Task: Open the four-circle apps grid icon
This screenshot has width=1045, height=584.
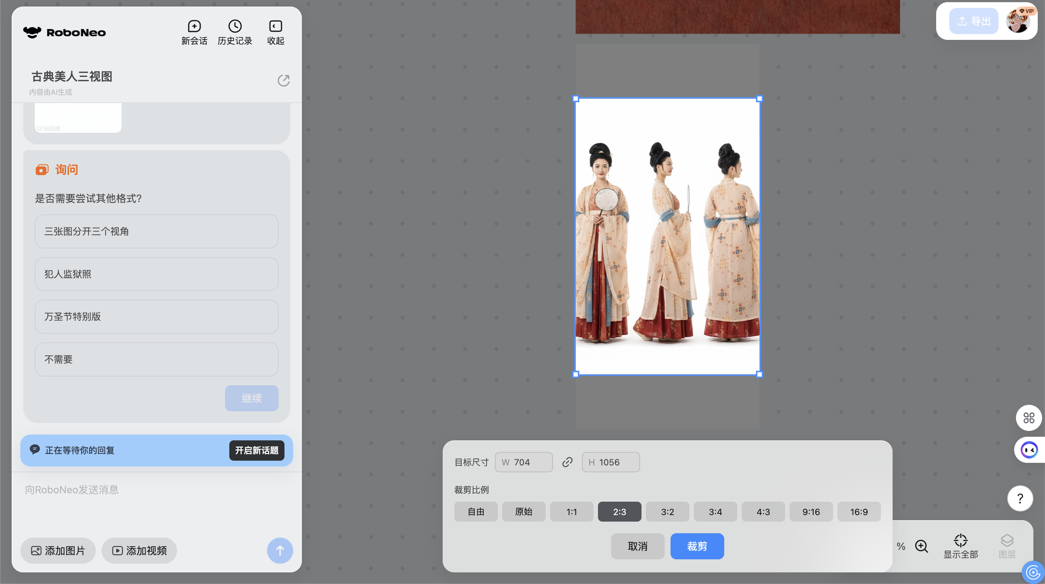Action: pos(1028,418)
